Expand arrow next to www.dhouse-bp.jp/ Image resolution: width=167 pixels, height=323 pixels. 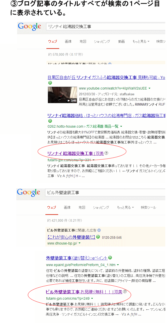pos(79,244)
